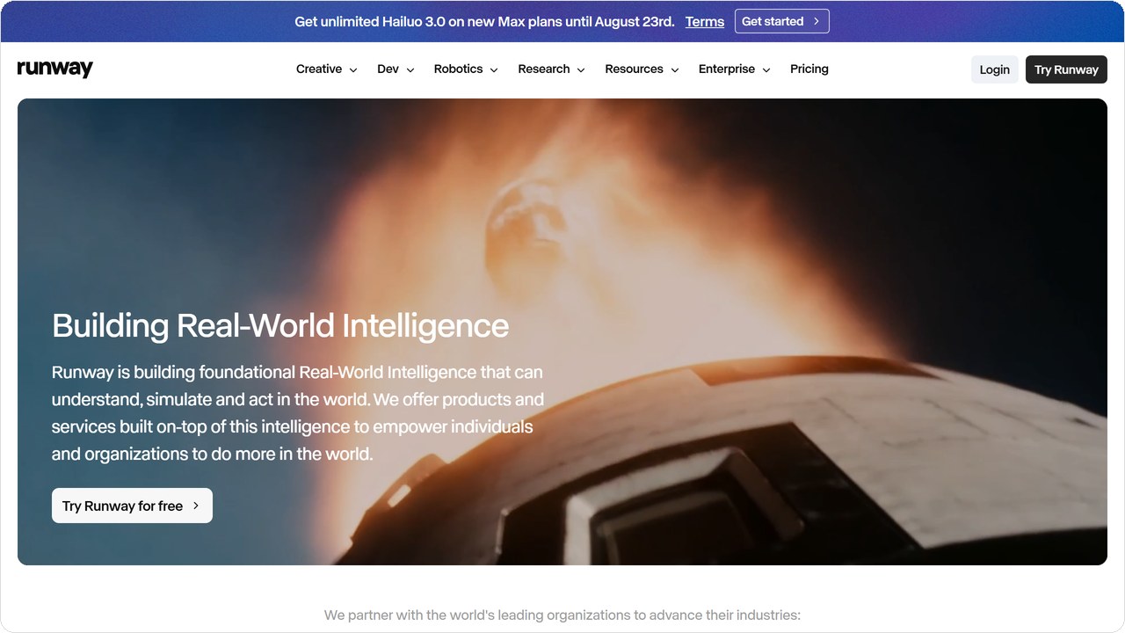Open the Creative menu
The image size is (1125, 633).
319,69
